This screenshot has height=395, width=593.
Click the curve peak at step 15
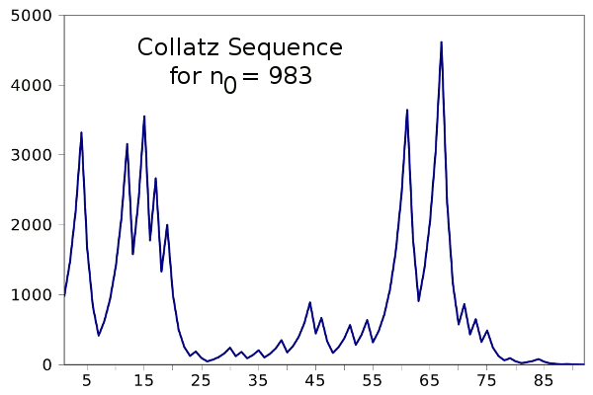point(144,117)
